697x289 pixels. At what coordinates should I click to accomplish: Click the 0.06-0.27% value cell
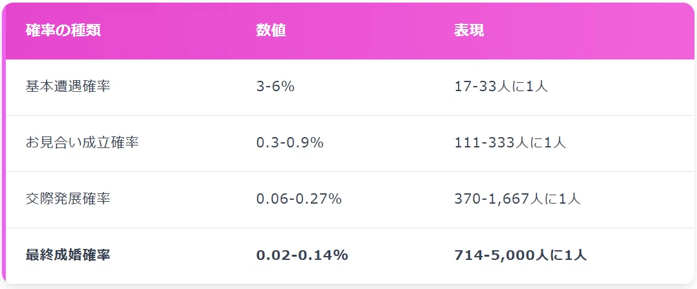(x=299, y=198)
